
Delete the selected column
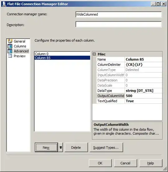(76, 147)
